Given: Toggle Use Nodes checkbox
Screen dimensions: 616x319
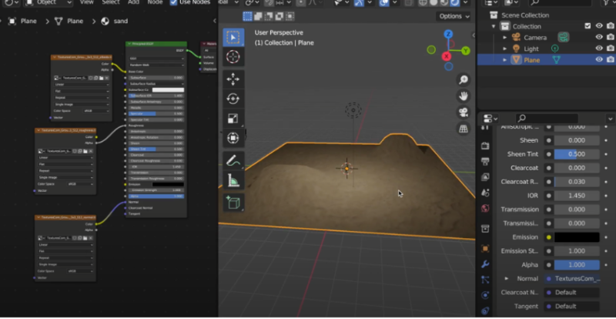Looking at the screenshot, I should coord(174,2).
